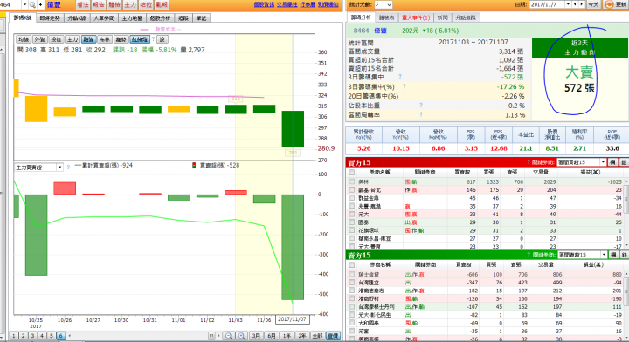
Task: Click page button 3 below chart
Action: point(32,336)
